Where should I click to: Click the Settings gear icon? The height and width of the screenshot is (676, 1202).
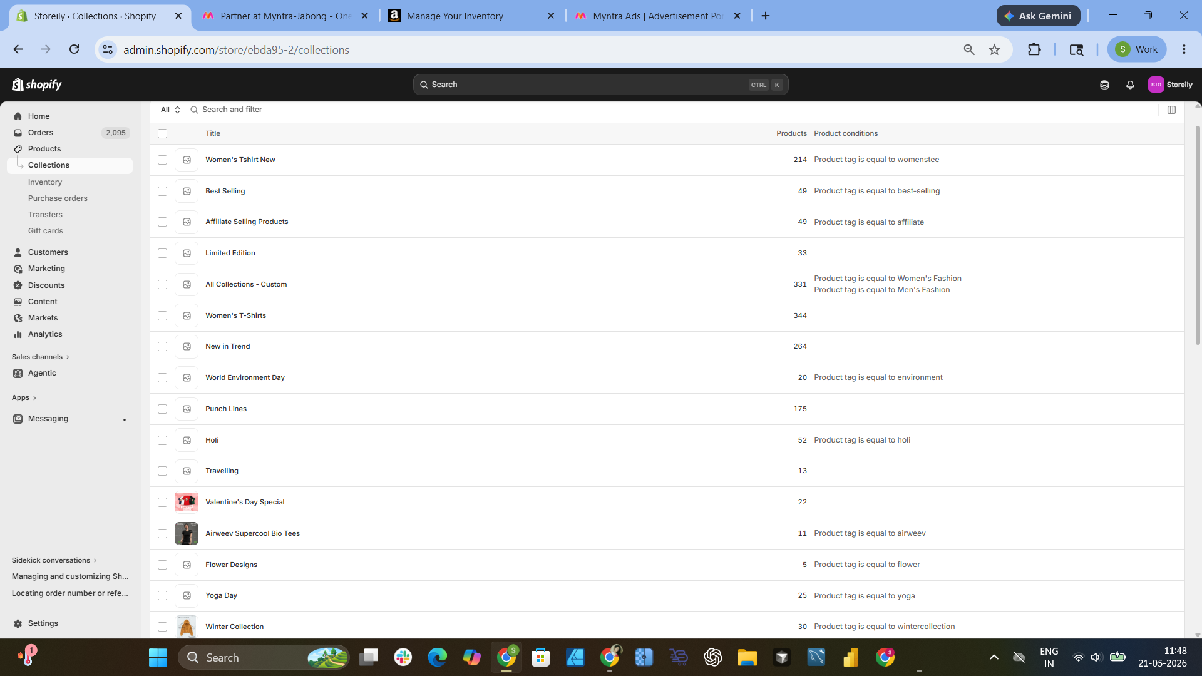tap(18, 623)
